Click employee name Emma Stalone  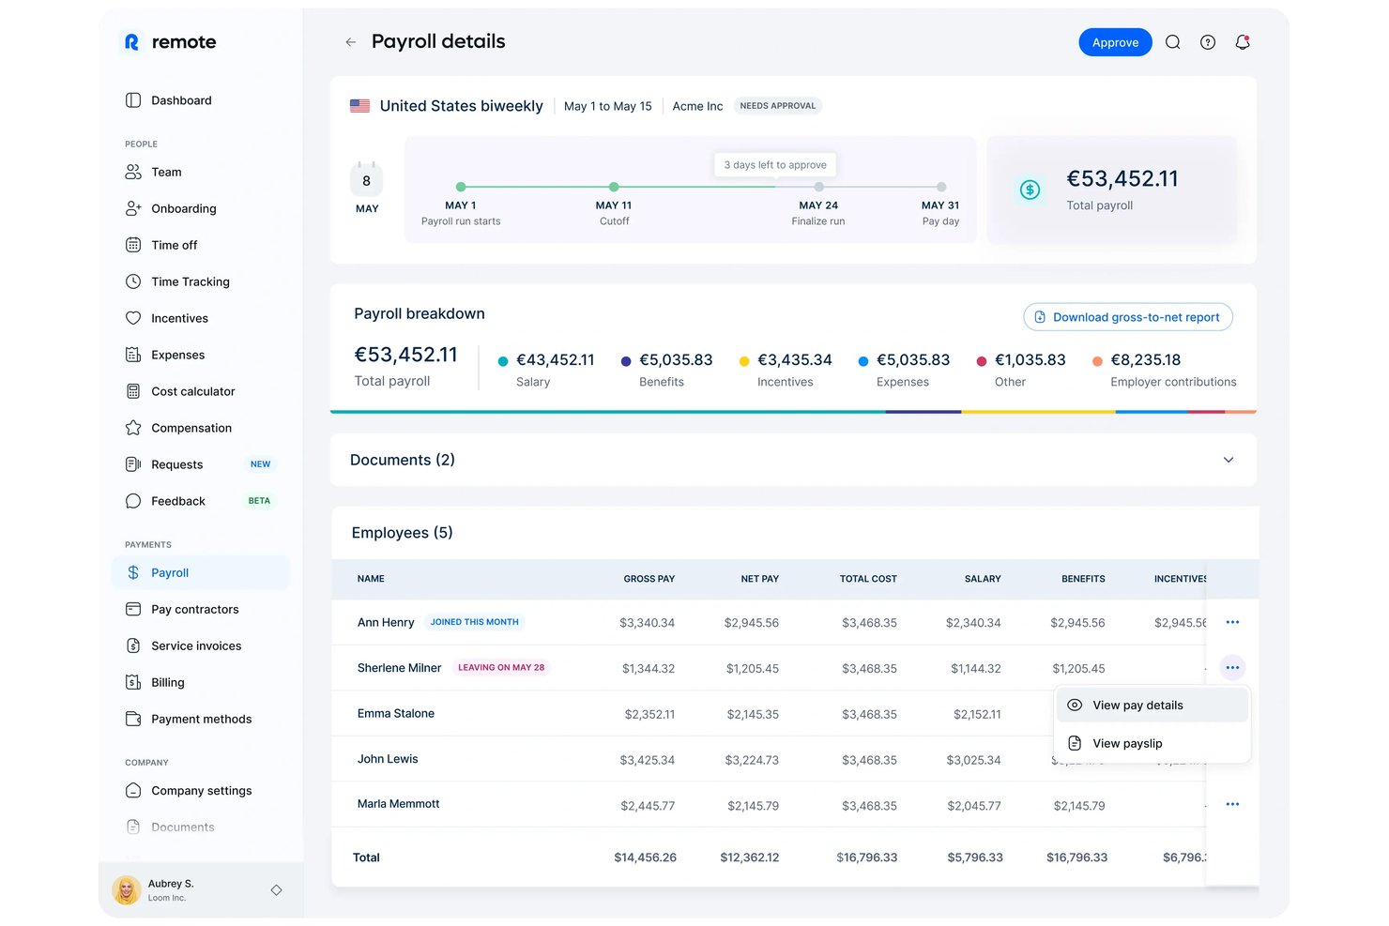point(396,714)
